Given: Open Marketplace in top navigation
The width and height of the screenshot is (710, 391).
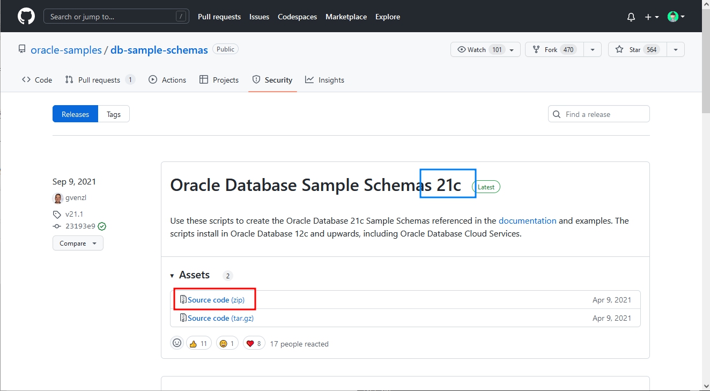Looking at the screenshot, I should [x=346, y=17].
